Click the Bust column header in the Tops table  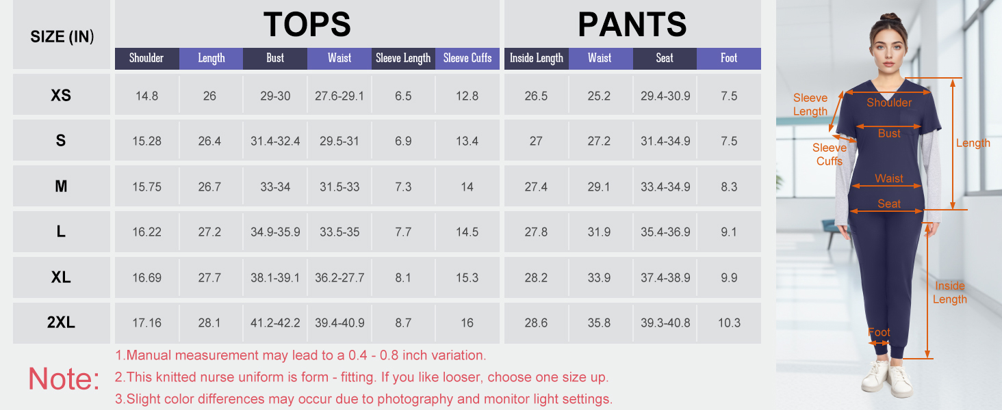(x=275, y=58)
